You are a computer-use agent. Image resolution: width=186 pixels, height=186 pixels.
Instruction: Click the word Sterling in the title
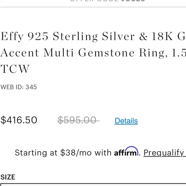75,37
